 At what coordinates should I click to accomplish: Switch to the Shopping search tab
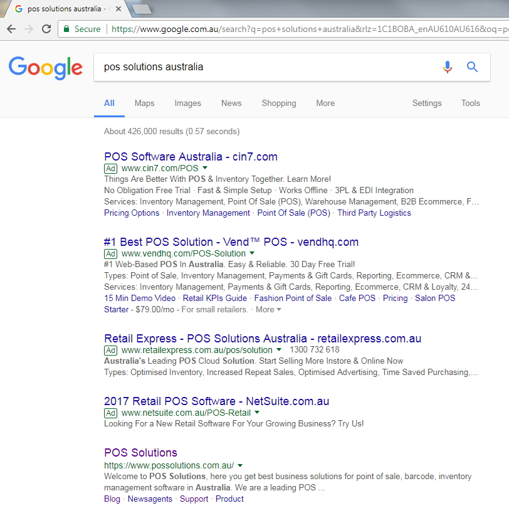click(279, 103)
